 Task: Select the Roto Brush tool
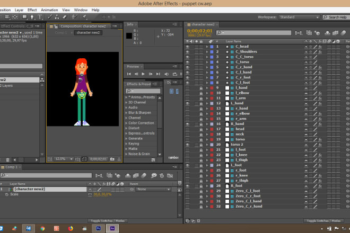(x=75, y=17)
